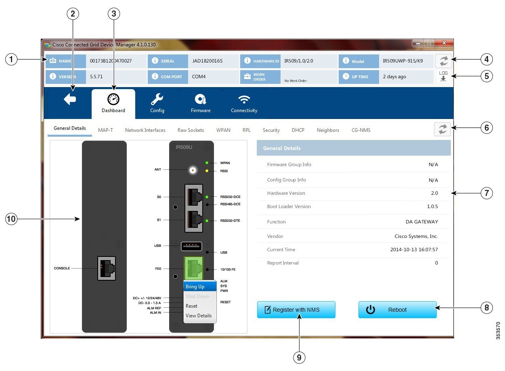Click the LOG download icon
This screenshot has height=371, width=505.
pyautogui.click(x=443, y=76)
